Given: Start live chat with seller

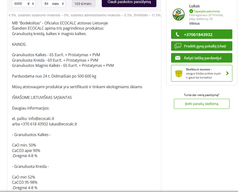Looking at the screenshot, I should (202, 46).
